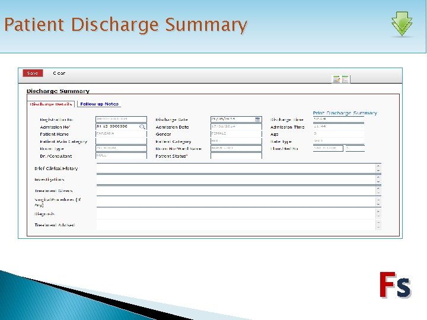Switch to the Discharge Details tab
Screen dimensions: 427x320
(x=51, y=104)
